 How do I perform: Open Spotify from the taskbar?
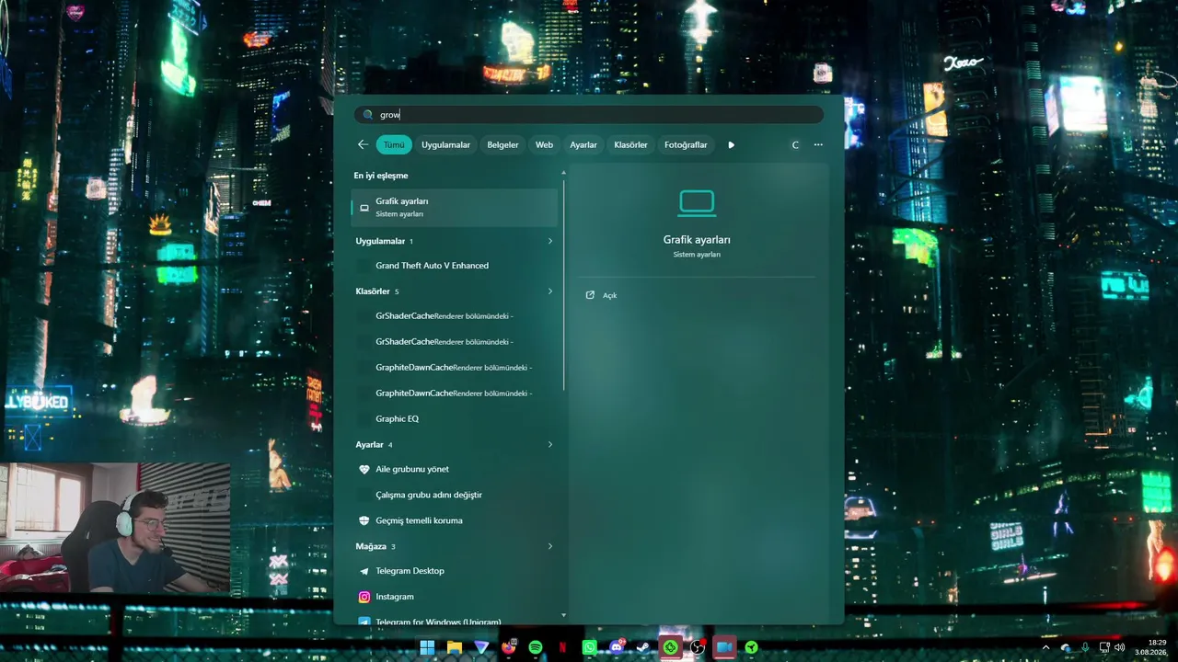(536, 647)
